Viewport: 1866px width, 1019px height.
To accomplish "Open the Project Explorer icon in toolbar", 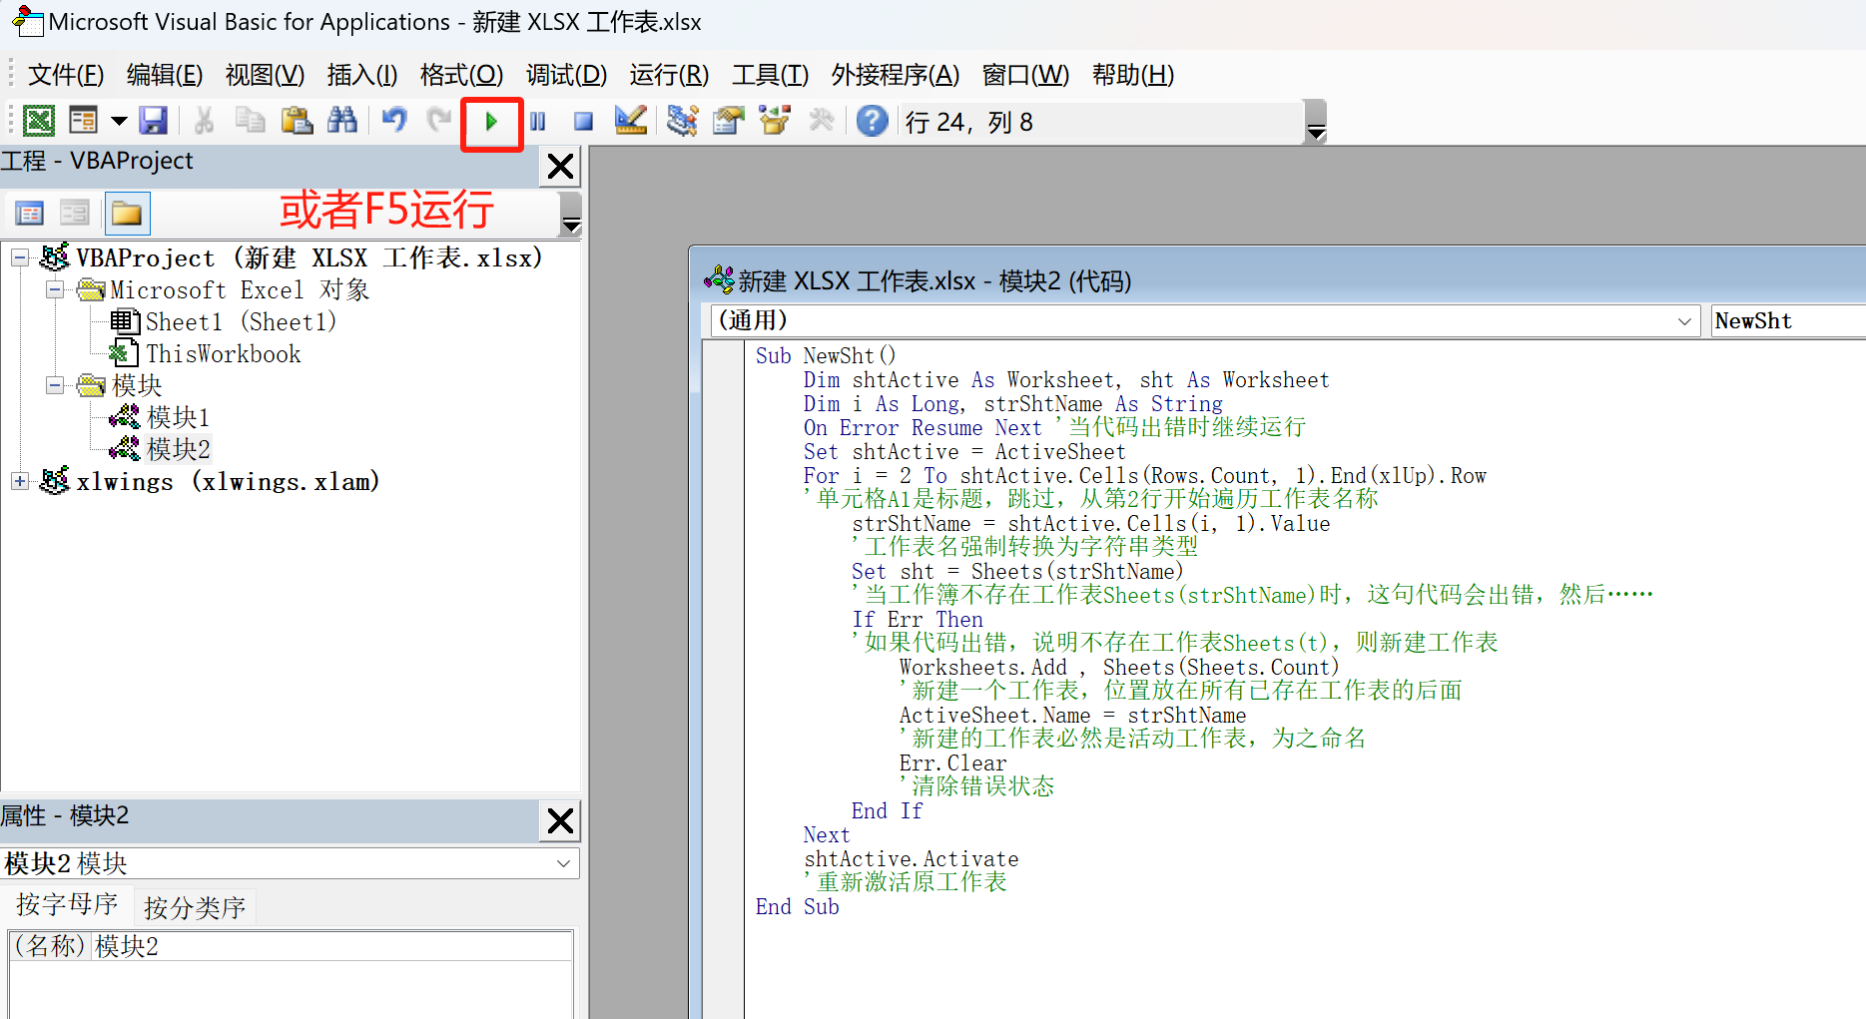I will tap(682, 122).
